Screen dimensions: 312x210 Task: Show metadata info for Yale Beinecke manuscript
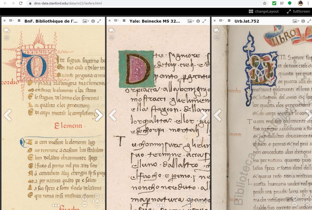tap(198, 21)
